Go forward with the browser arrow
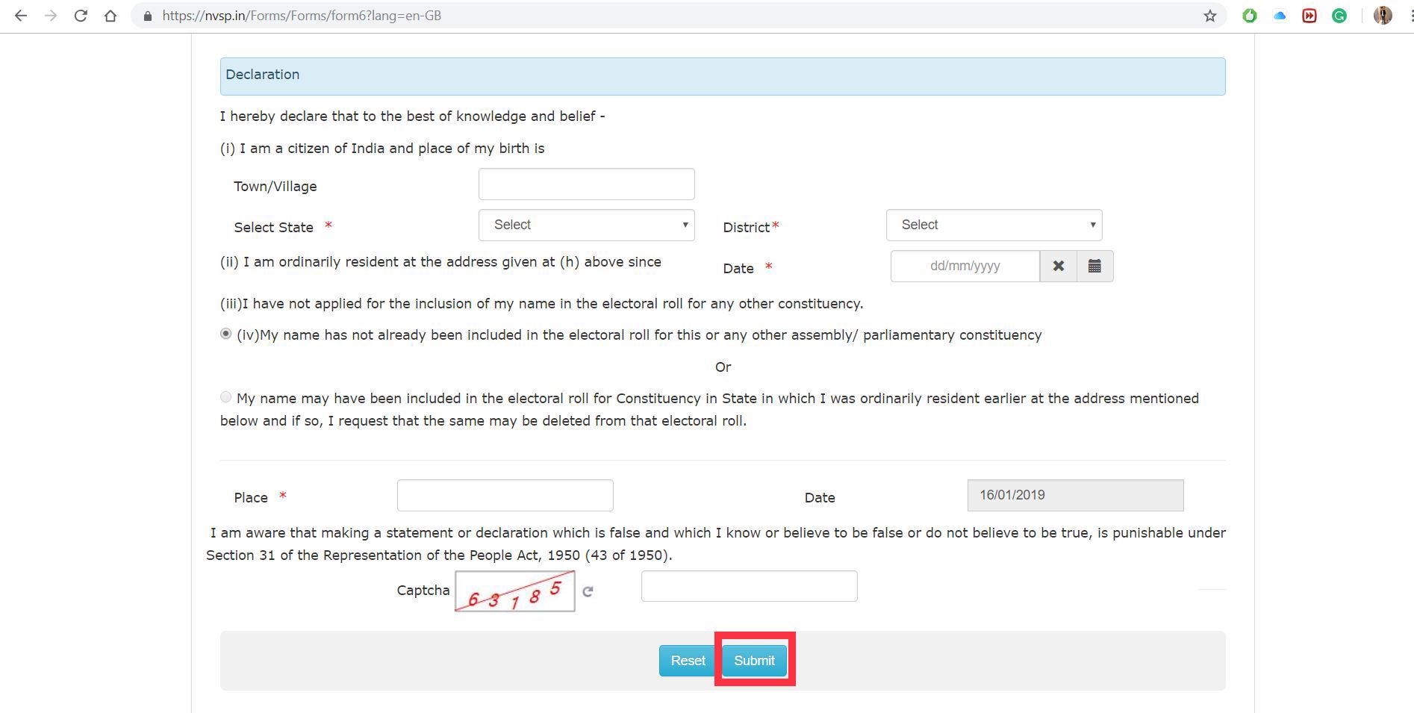The image size is (1414, 713). click(x=51, y=16)
